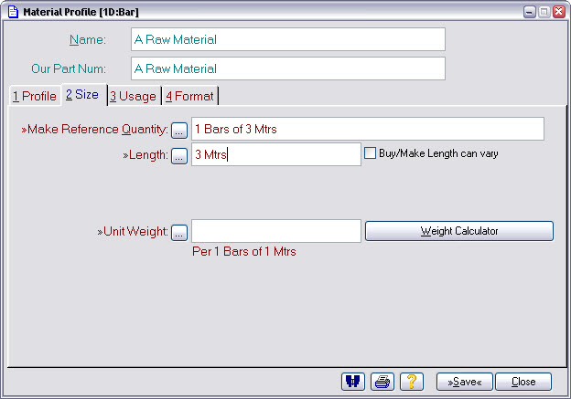Viewport: 571px width, 399px height.
Task: Click the Our Part Num label
Action: coord(69,68)
